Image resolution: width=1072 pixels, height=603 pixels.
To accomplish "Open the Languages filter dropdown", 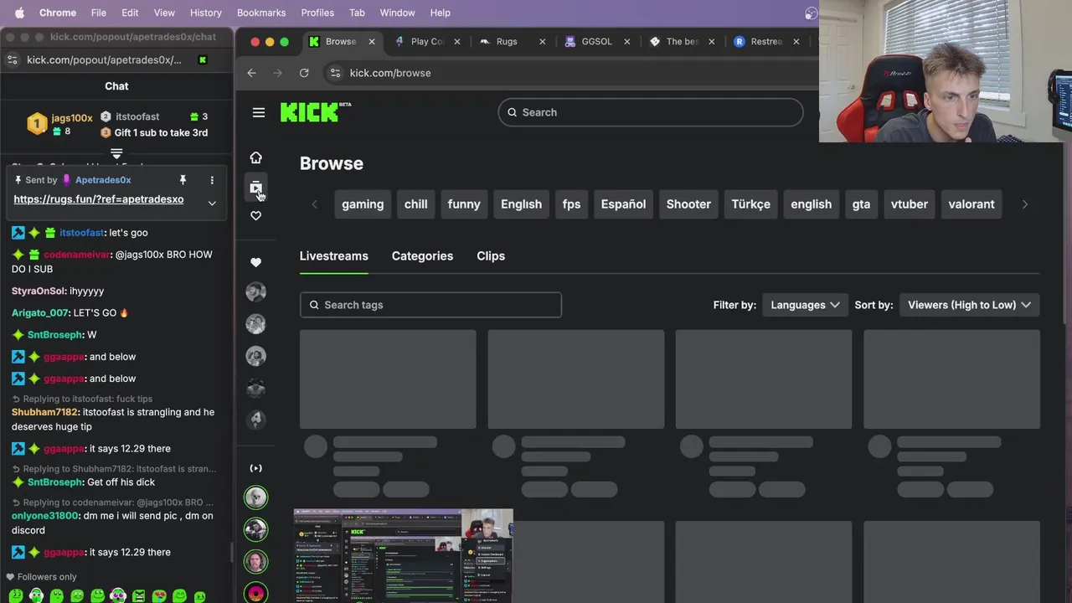I will (x=805, y=305).
